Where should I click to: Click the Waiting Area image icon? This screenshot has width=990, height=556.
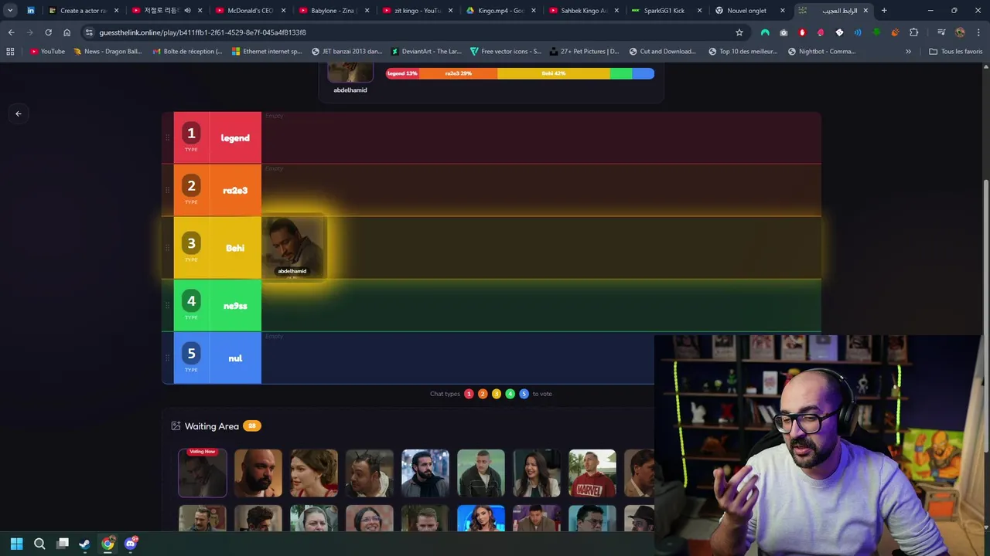pyautogui.click(x=176, y=426)
